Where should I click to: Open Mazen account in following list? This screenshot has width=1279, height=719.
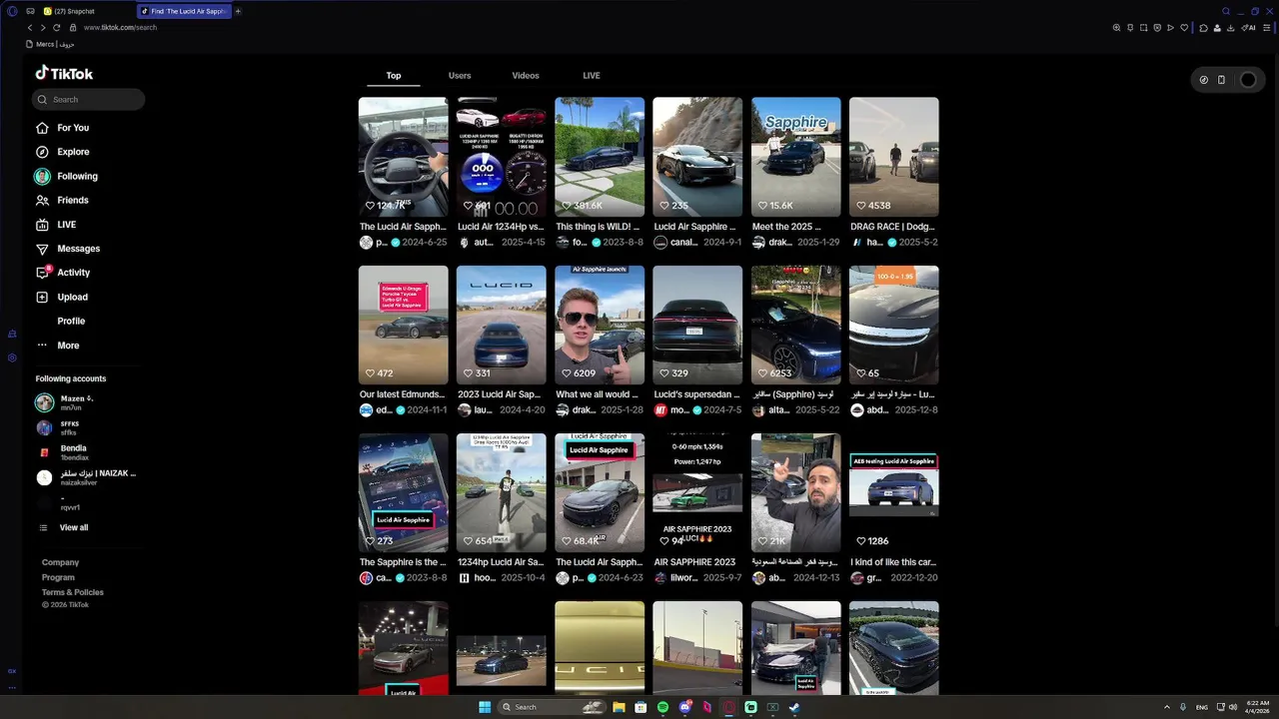pos(86,402)
